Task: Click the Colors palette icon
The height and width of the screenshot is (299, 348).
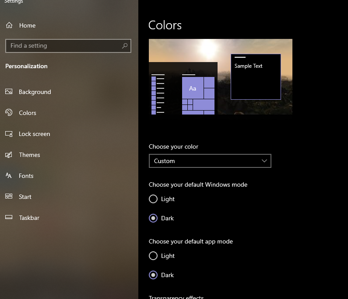Action: tap(9, 113)
